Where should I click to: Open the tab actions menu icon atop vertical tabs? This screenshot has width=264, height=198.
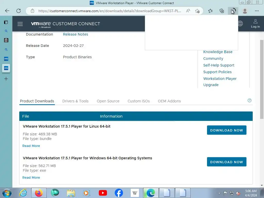6,22
